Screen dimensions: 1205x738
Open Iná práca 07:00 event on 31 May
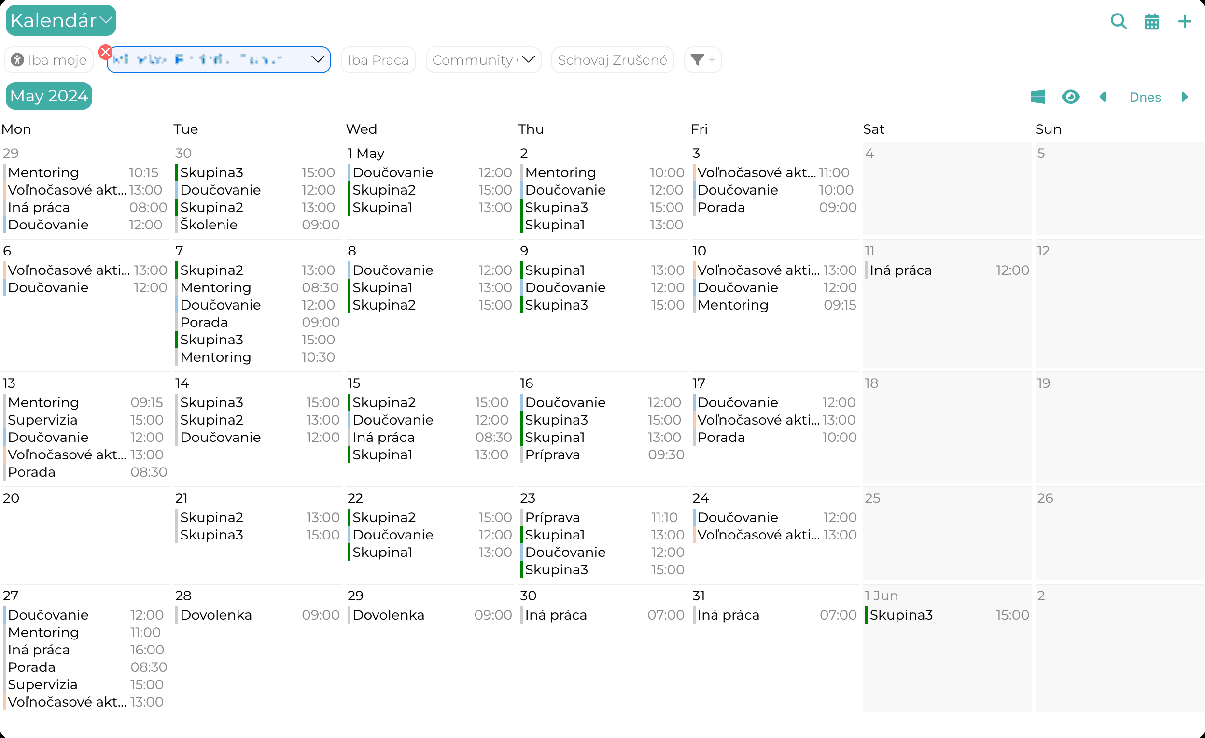pos(775,615)
